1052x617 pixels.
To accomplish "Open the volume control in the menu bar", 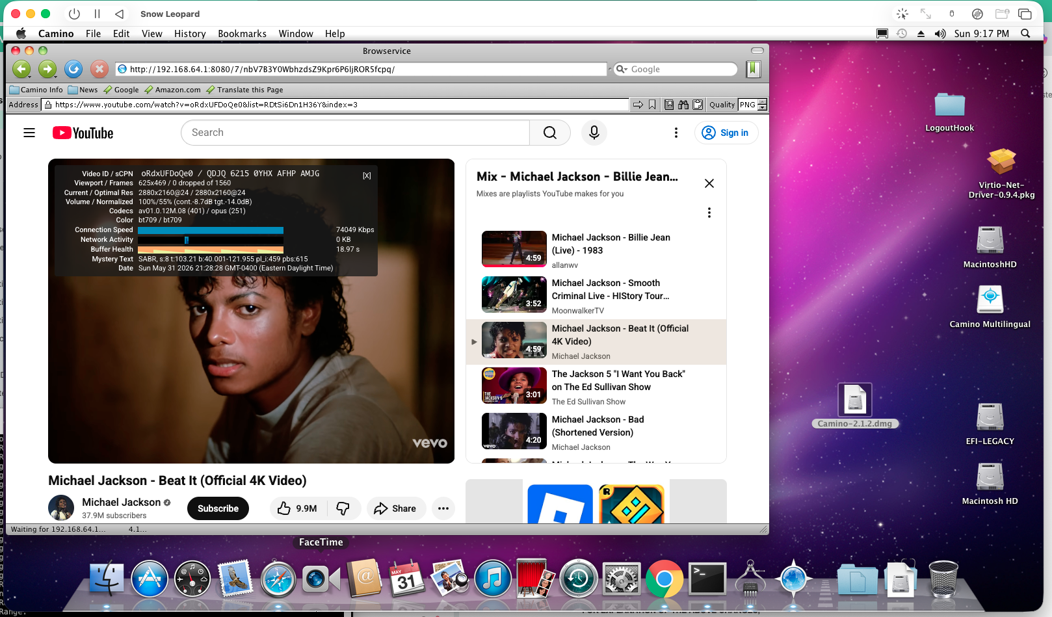I will [x=940, y=33].
